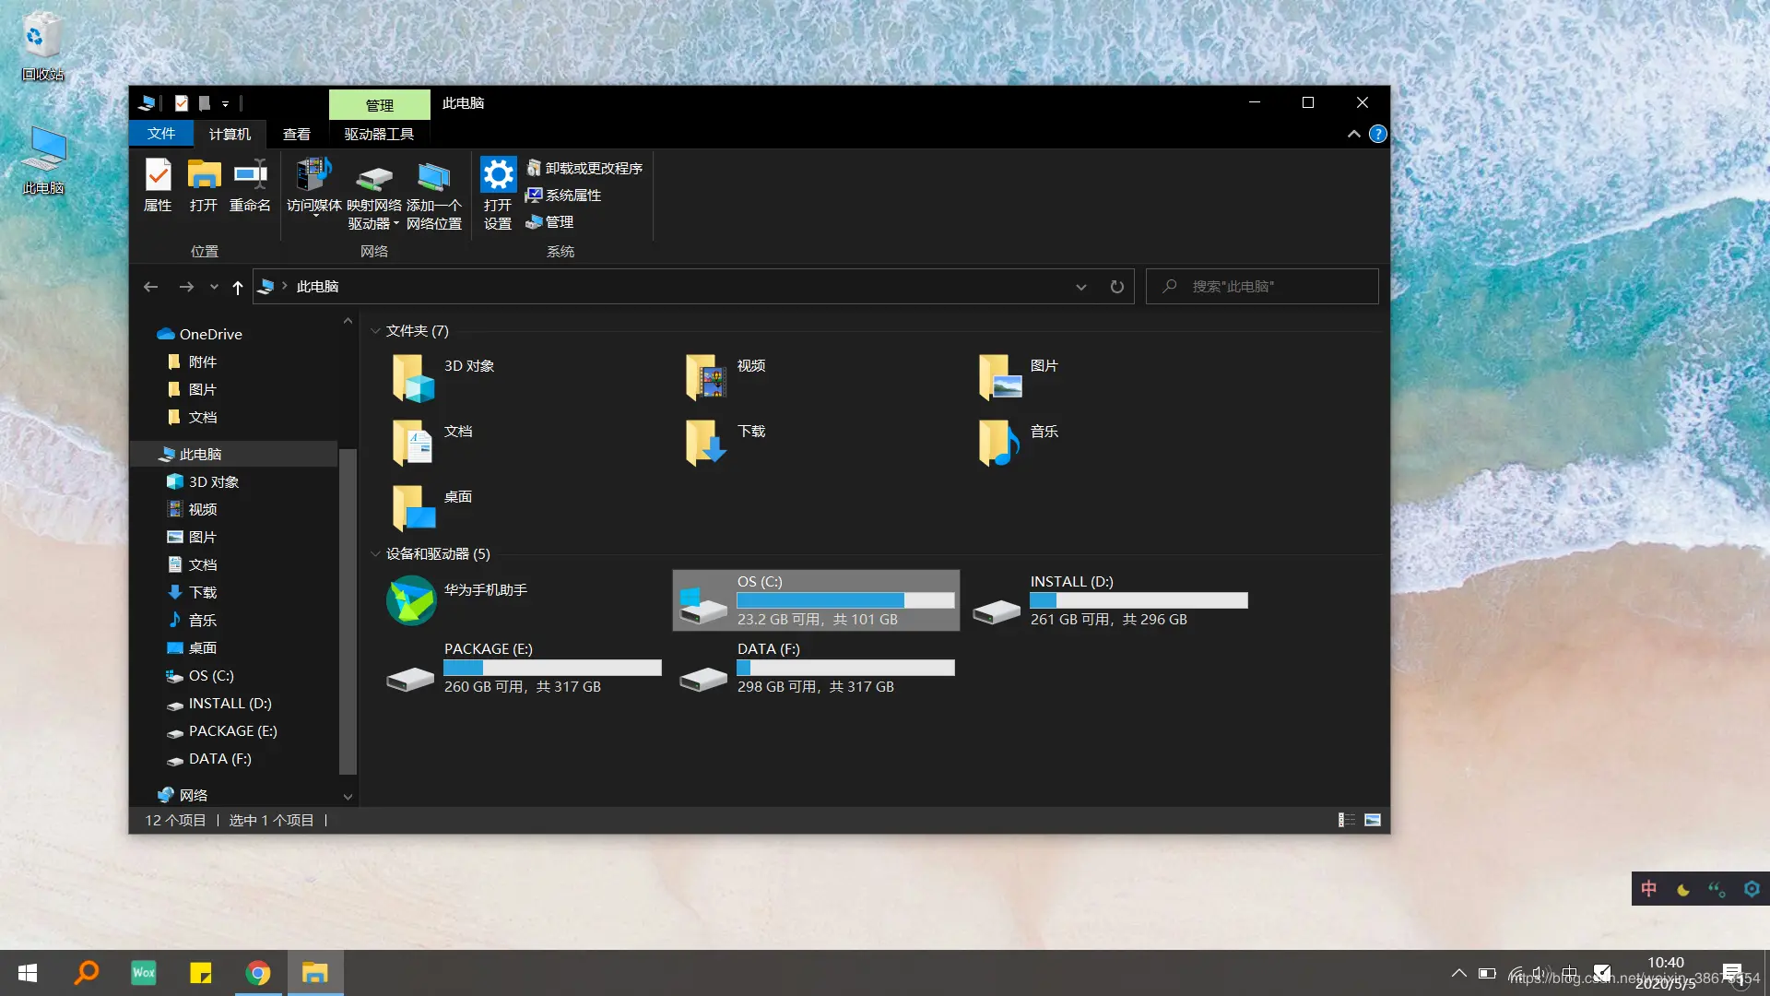Open the File (文件) menu tab
Image resolution: width=1770 pixels, height=996 pixels.
161,134
